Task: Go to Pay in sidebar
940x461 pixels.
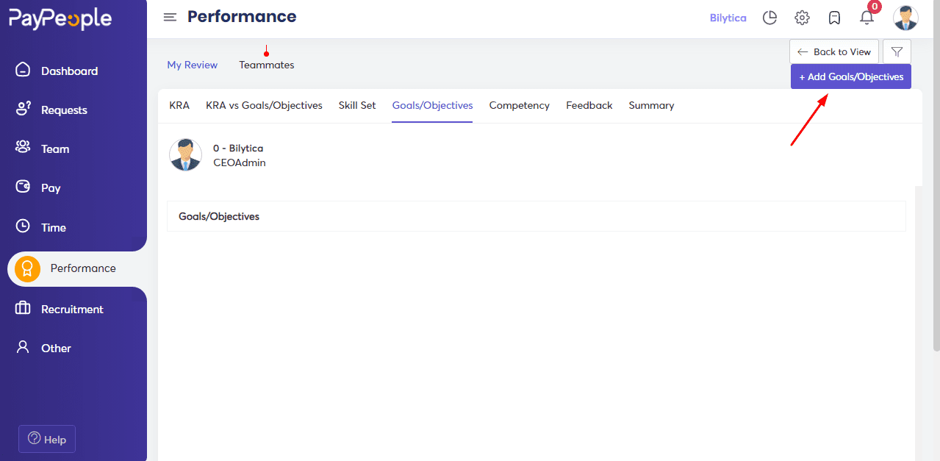Action: click(51, 187)
